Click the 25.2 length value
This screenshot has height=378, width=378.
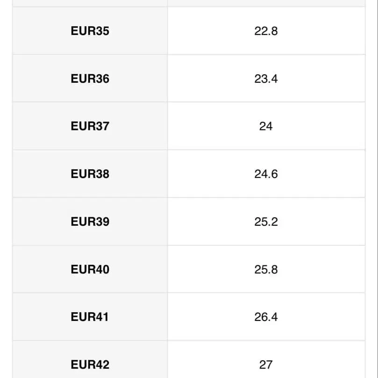pos(266,221)
